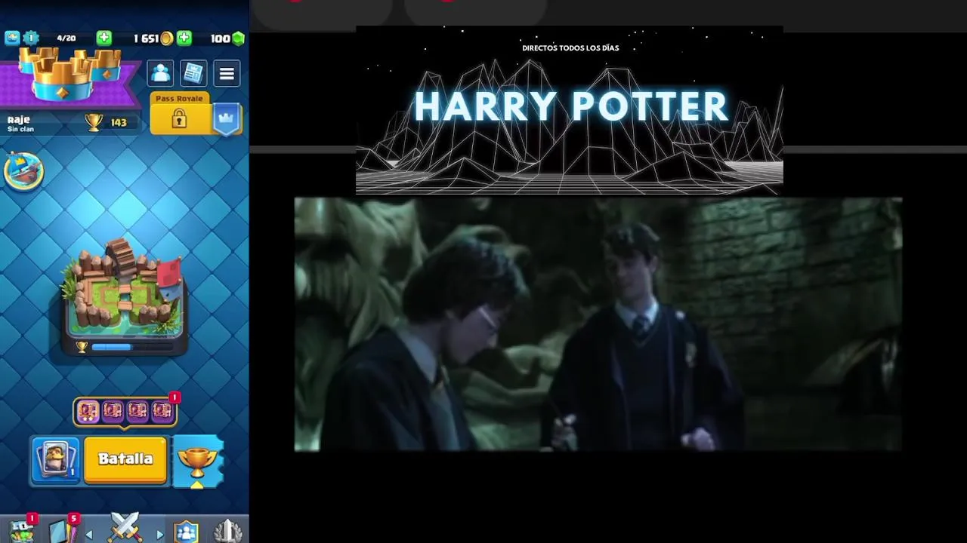The image size is (967, 543).
Task: Start a match with Batalla button
Action: pos(125,459)
